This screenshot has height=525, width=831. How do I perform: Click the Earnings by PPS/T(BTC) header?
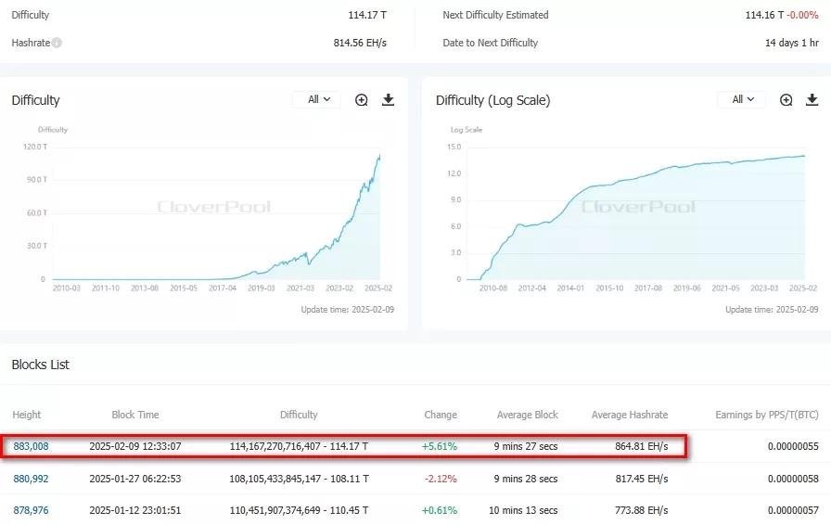766,415
